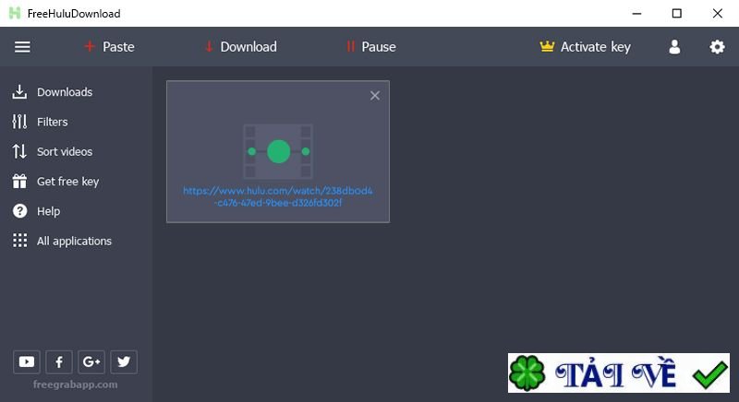Open the hulu.com watch URL link

point(278,196)
